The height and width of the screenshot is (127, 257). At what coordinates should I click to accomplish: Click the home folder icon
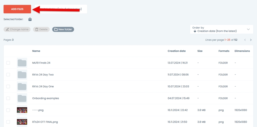30,19
